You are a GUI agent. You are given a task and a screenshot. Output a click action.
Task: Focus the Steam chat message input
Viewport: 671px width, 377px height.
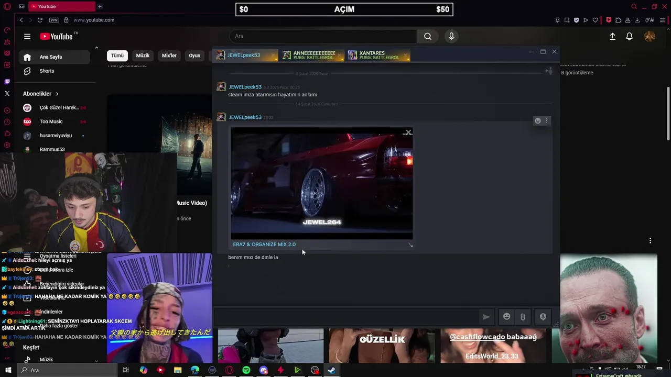coord(346,317)
